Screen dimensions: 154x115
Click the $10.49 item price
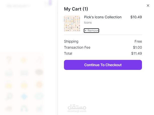(x=136, y=17)
